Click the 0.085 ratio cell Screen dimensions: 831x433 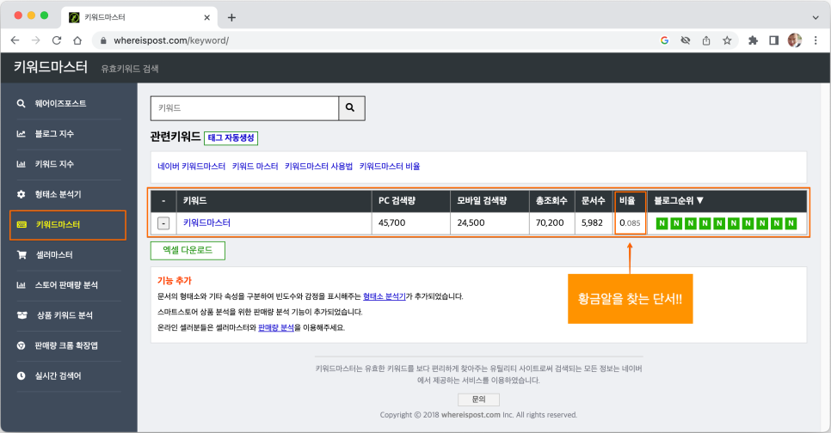[x=630, y=223]
